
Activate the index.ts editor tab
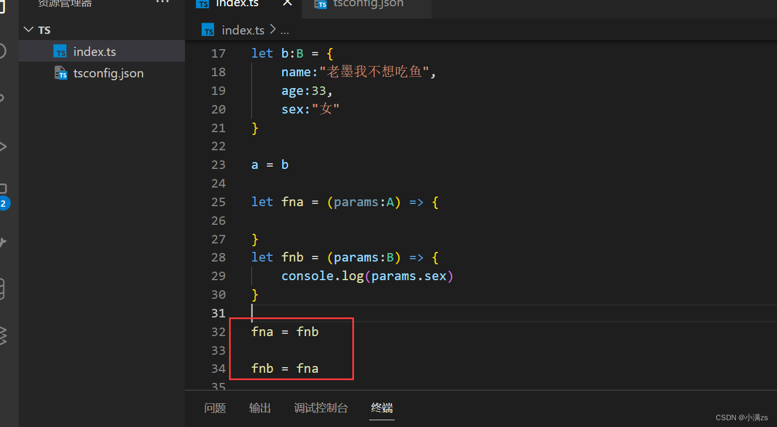[237, 3]
